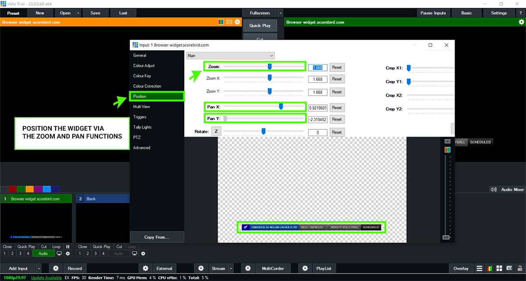Screen dimensions: 526x281
Task: Click the Record button
Action: pyautogui.click(x=75, y=268)
